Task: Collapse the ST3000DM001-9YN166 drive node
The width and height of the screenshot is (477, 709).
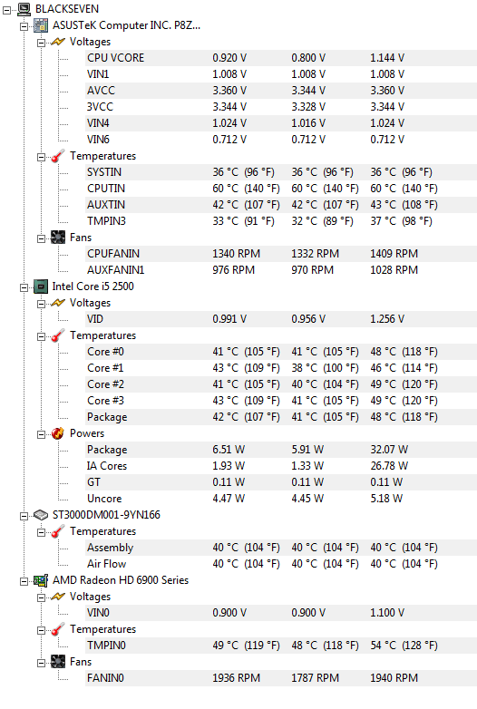Action: click(x=24, y=517)
